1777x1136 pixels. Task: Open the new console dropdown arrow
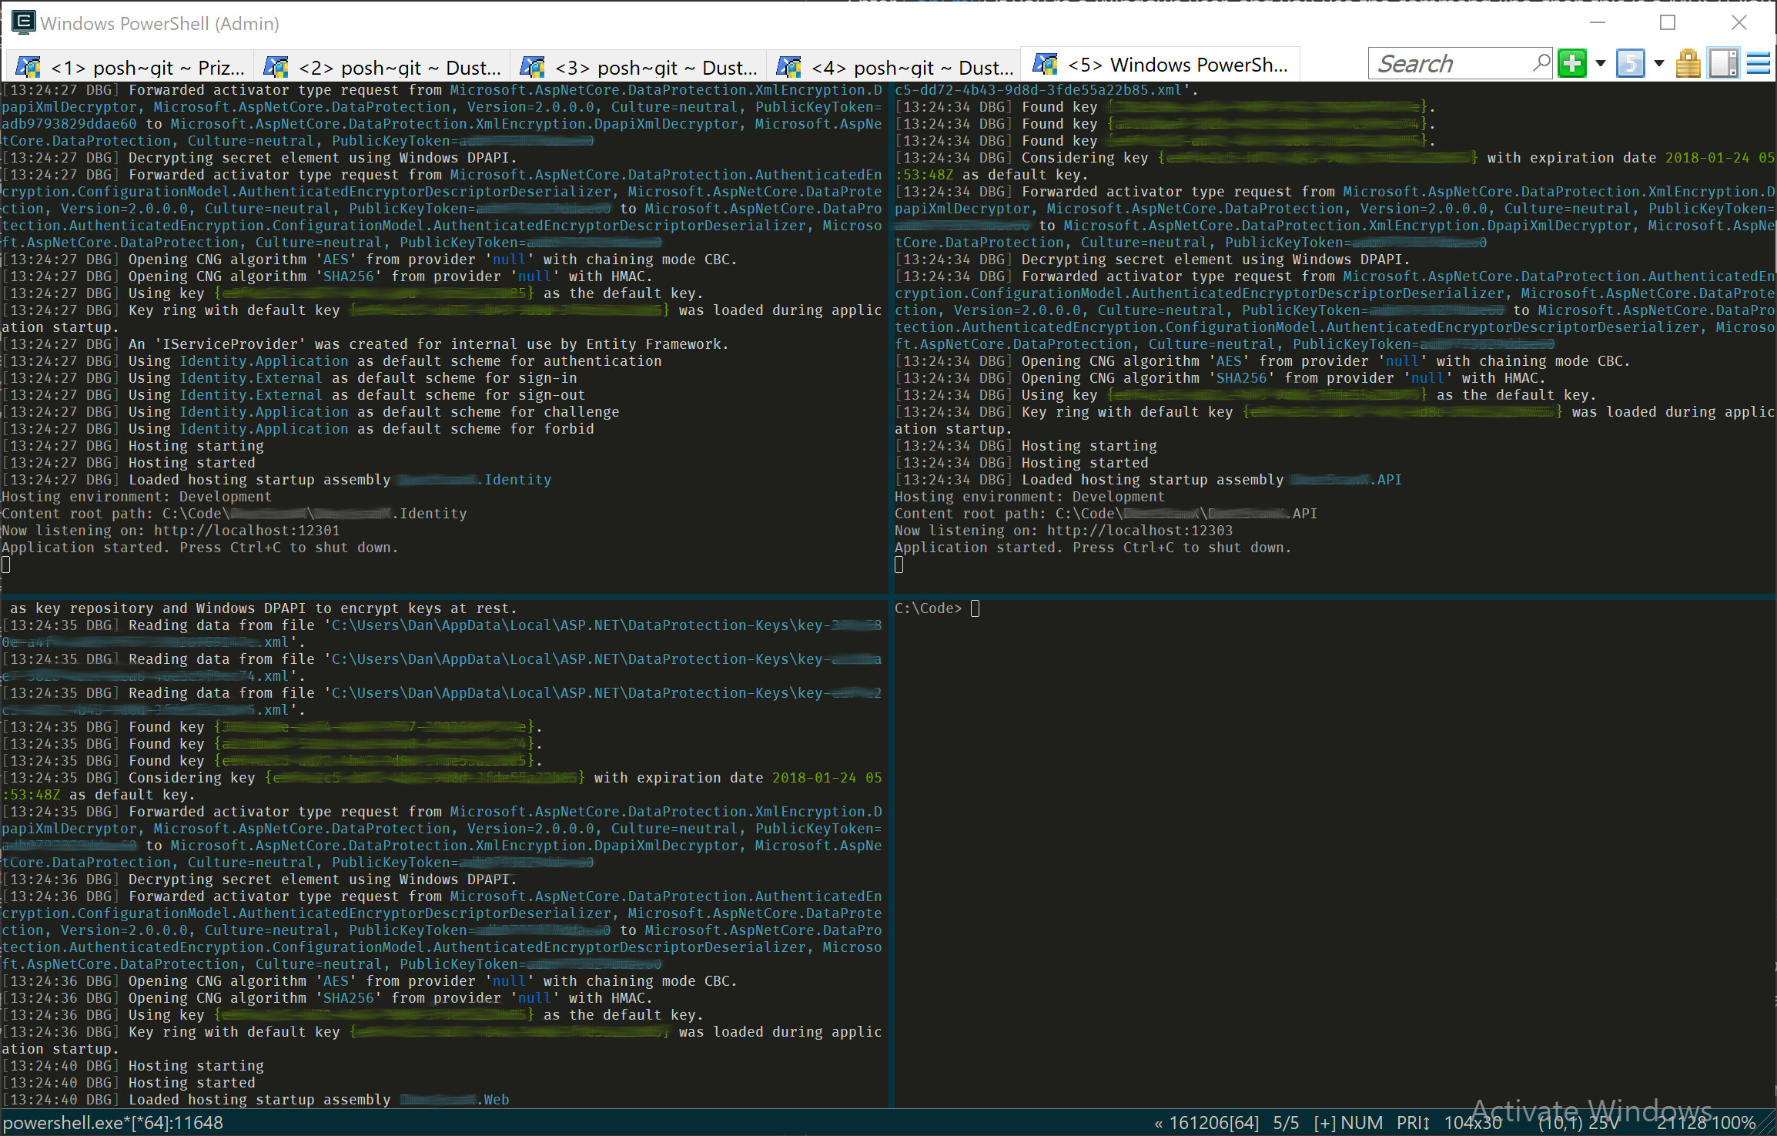coord(1599,63)
